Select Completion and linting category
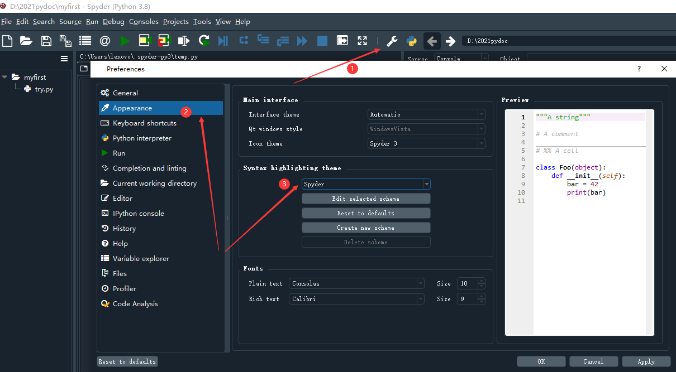The image size is (676, 372). click(160, 168)
